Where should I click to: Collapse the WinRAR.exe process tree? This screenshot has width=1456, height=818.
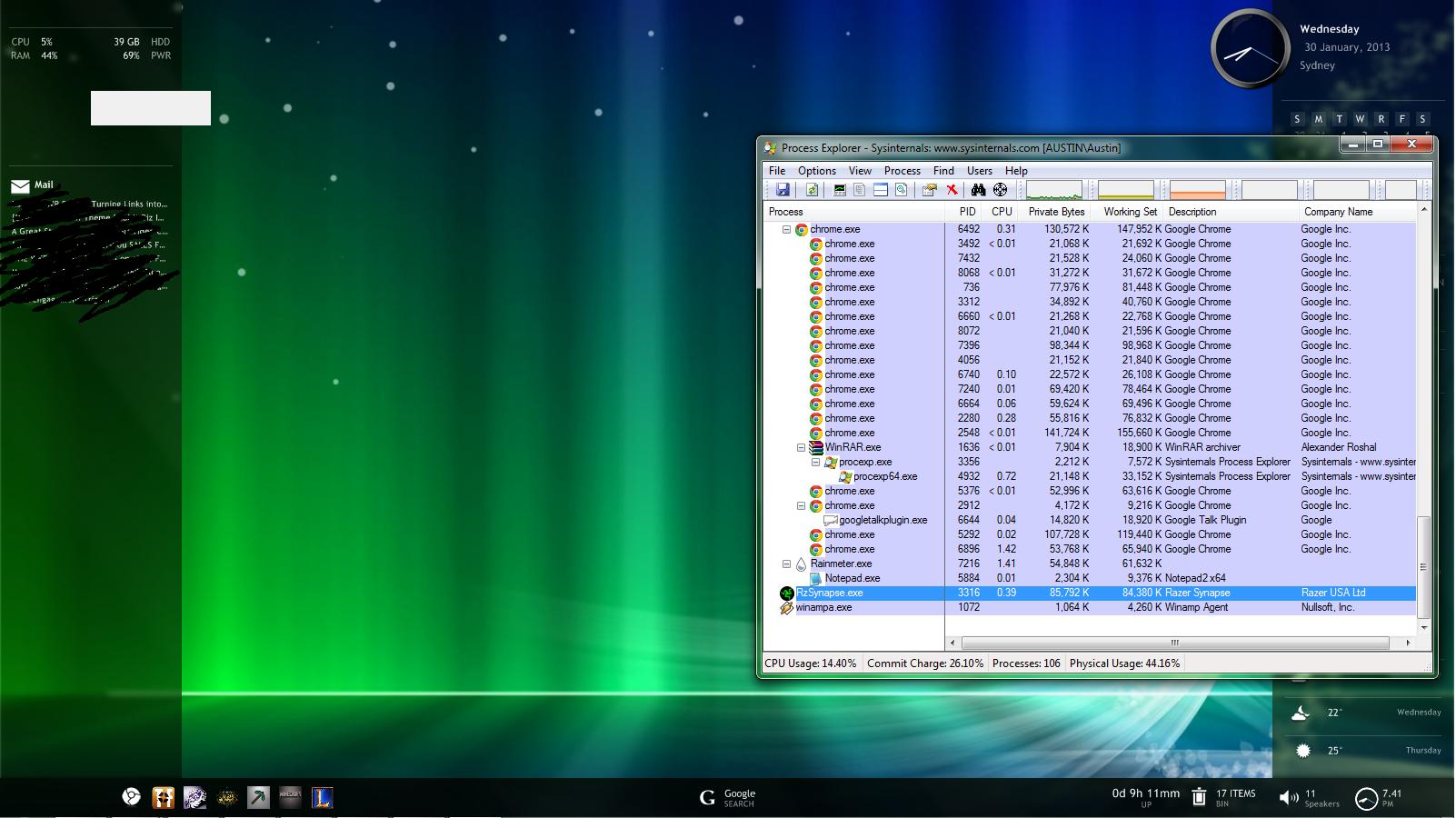801,447
